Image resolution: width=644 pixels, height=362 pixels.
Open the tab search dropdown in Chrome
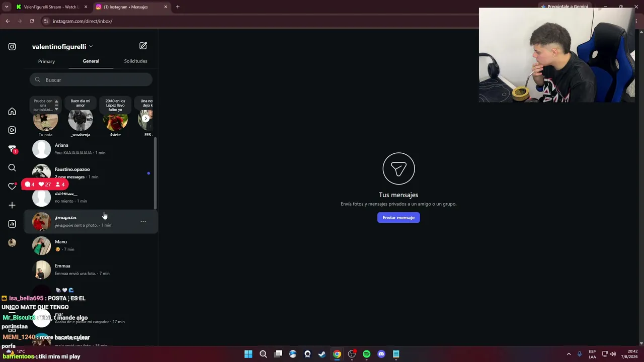[7, 7]
